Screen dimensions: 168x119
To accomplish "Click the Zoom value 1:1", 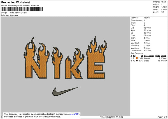I will click(x=162, y=12).
